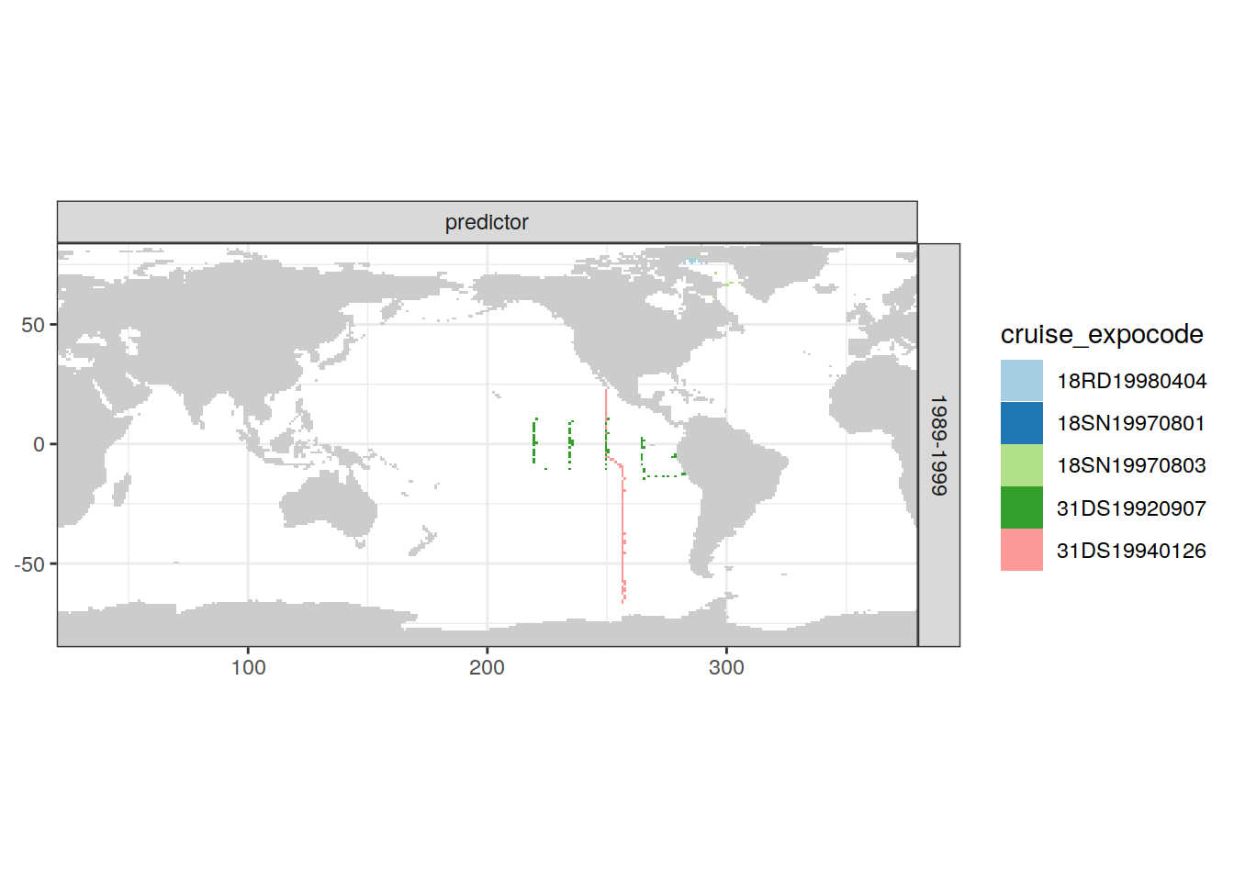Click the light blue 18RD19980404 legend swatch
This screenshot has width=1234, height=881.
pos(1021,381)
